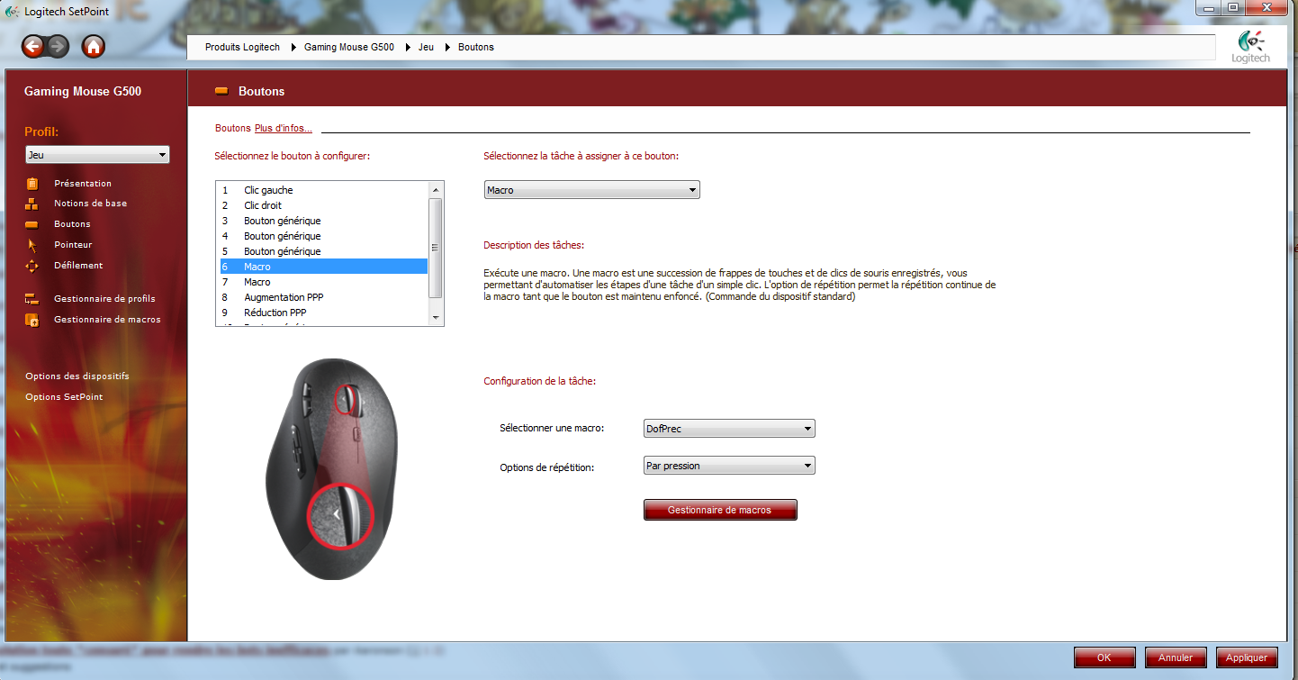1298x680 pixels.
Task: Click the Défilement scroll icon
Action: pos(32,266)
